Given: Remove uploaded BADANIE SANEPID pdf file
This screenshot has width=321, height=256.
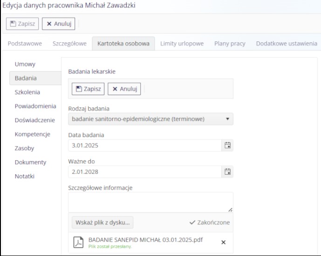Looking at the screenshot, I should click(223, 243).
